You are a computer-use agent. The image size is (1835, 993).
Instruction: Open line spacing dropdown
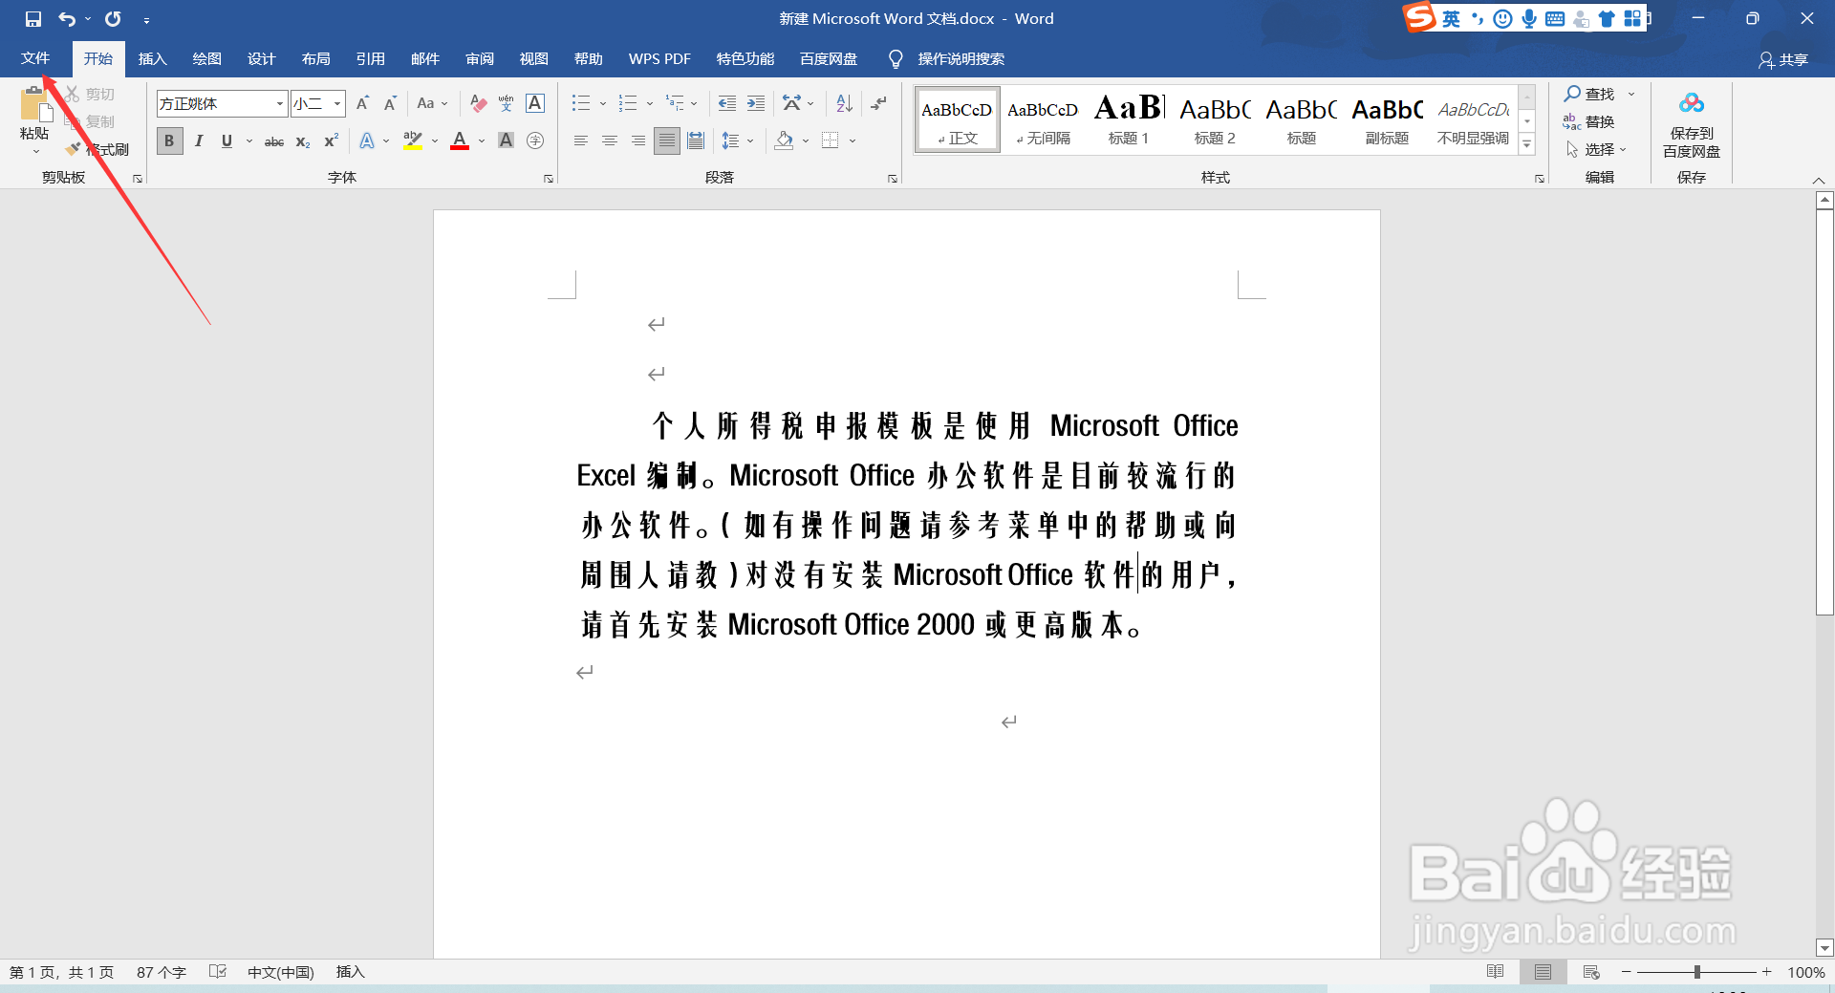(750, 141)
